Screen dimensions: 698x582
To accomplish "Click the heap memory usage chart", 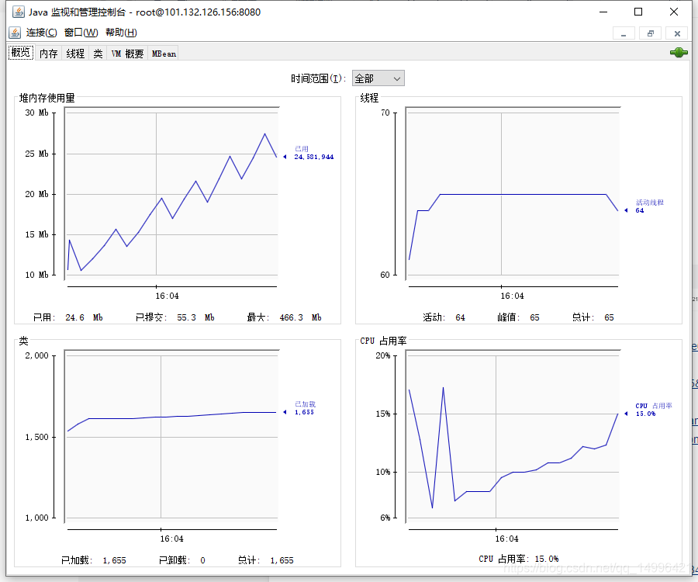I will [x=172, y=194].
